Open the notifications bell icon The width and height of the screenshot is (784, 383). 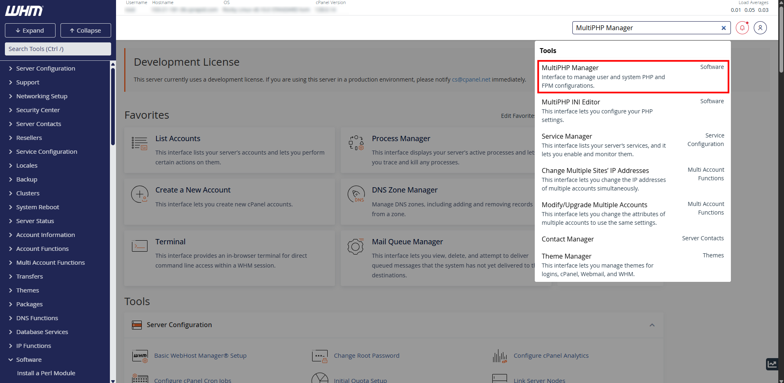(742, 28)
